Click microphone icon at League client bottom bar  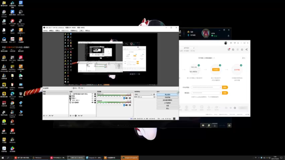tap(215, 126)
